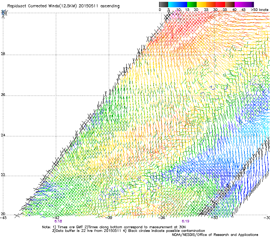Click the 'Times are GMT' note line

click(x=114, y=227)
